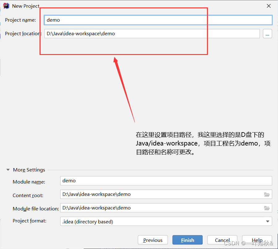Browse folder icon for Module file location
Viewport: 278px width, 249px height.
click(267, 208)
